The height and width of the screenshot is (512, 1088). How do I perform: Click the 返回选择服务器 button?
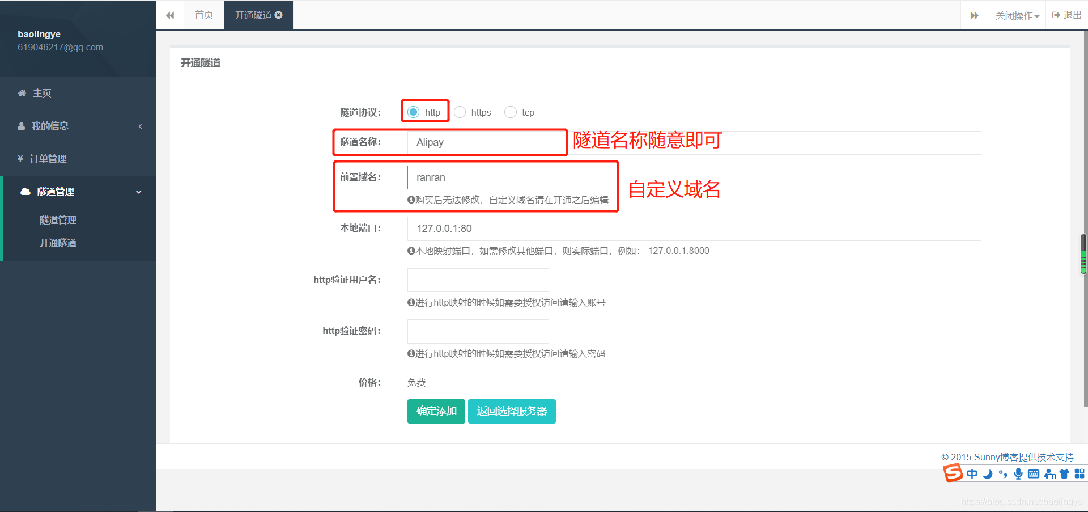point(511,411)
